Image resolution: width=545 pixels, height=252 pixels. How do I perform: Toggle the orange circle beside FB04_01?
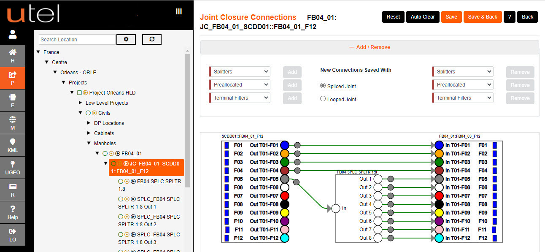point(111,153)
